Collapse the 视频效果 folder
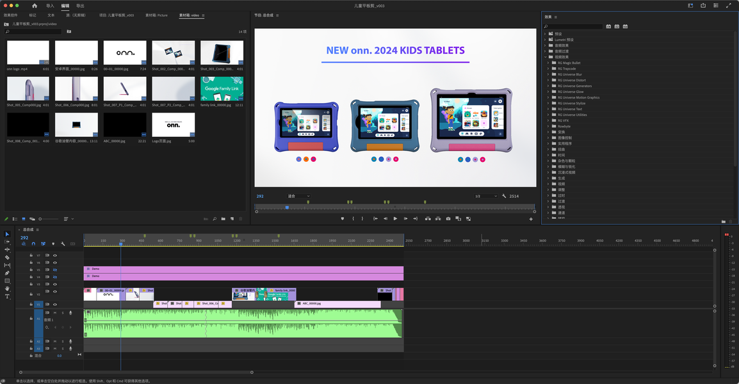Screen dimensions: 739x384 point(546,57)
